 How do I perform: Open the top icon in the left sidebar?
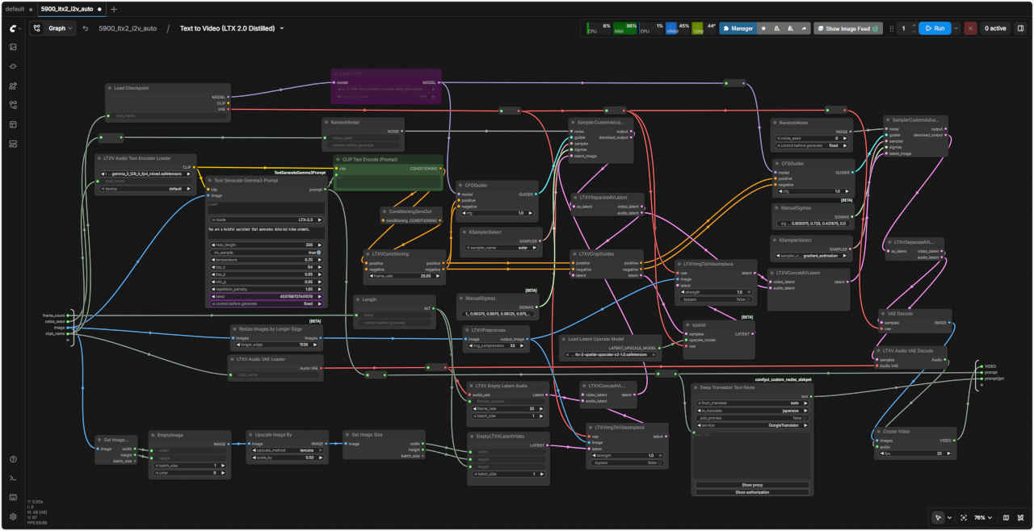(x=13, y=47)
